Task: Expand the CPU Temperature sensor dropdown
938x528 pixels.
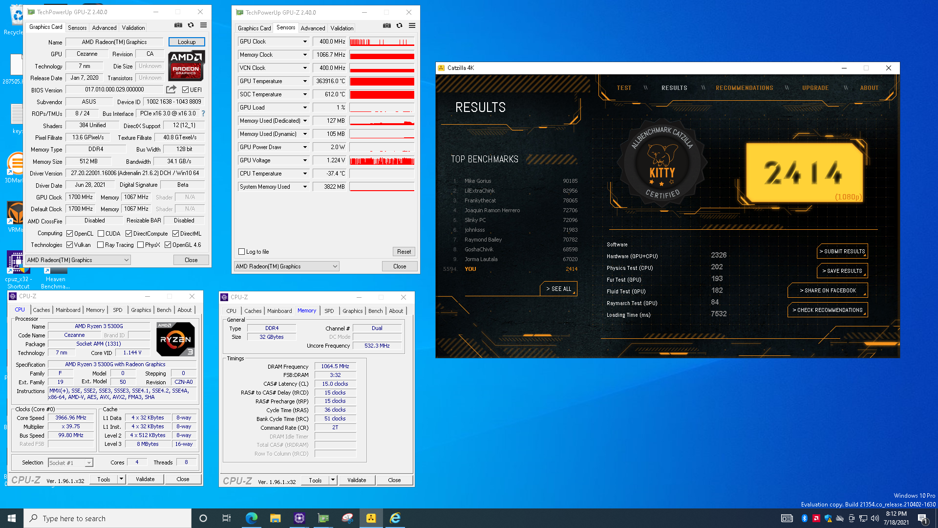Action: pos(305,174)
